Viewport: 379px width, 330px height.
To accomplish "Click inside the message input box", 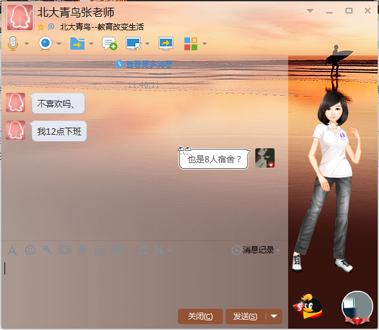I will 144,282.
